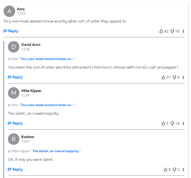Viewport: 191px width, 178px height.
Task: Open three-dot menu on David Arno's comment
Action: (x=183, y=77)
